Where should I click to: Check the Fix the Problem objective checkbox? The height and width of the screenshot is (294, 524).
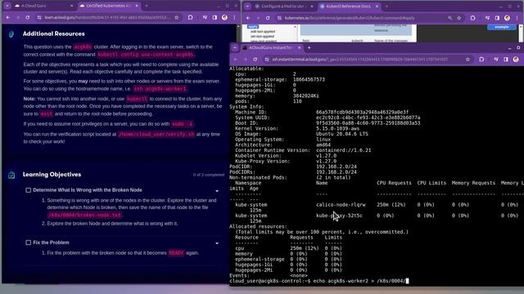point(29,243)
